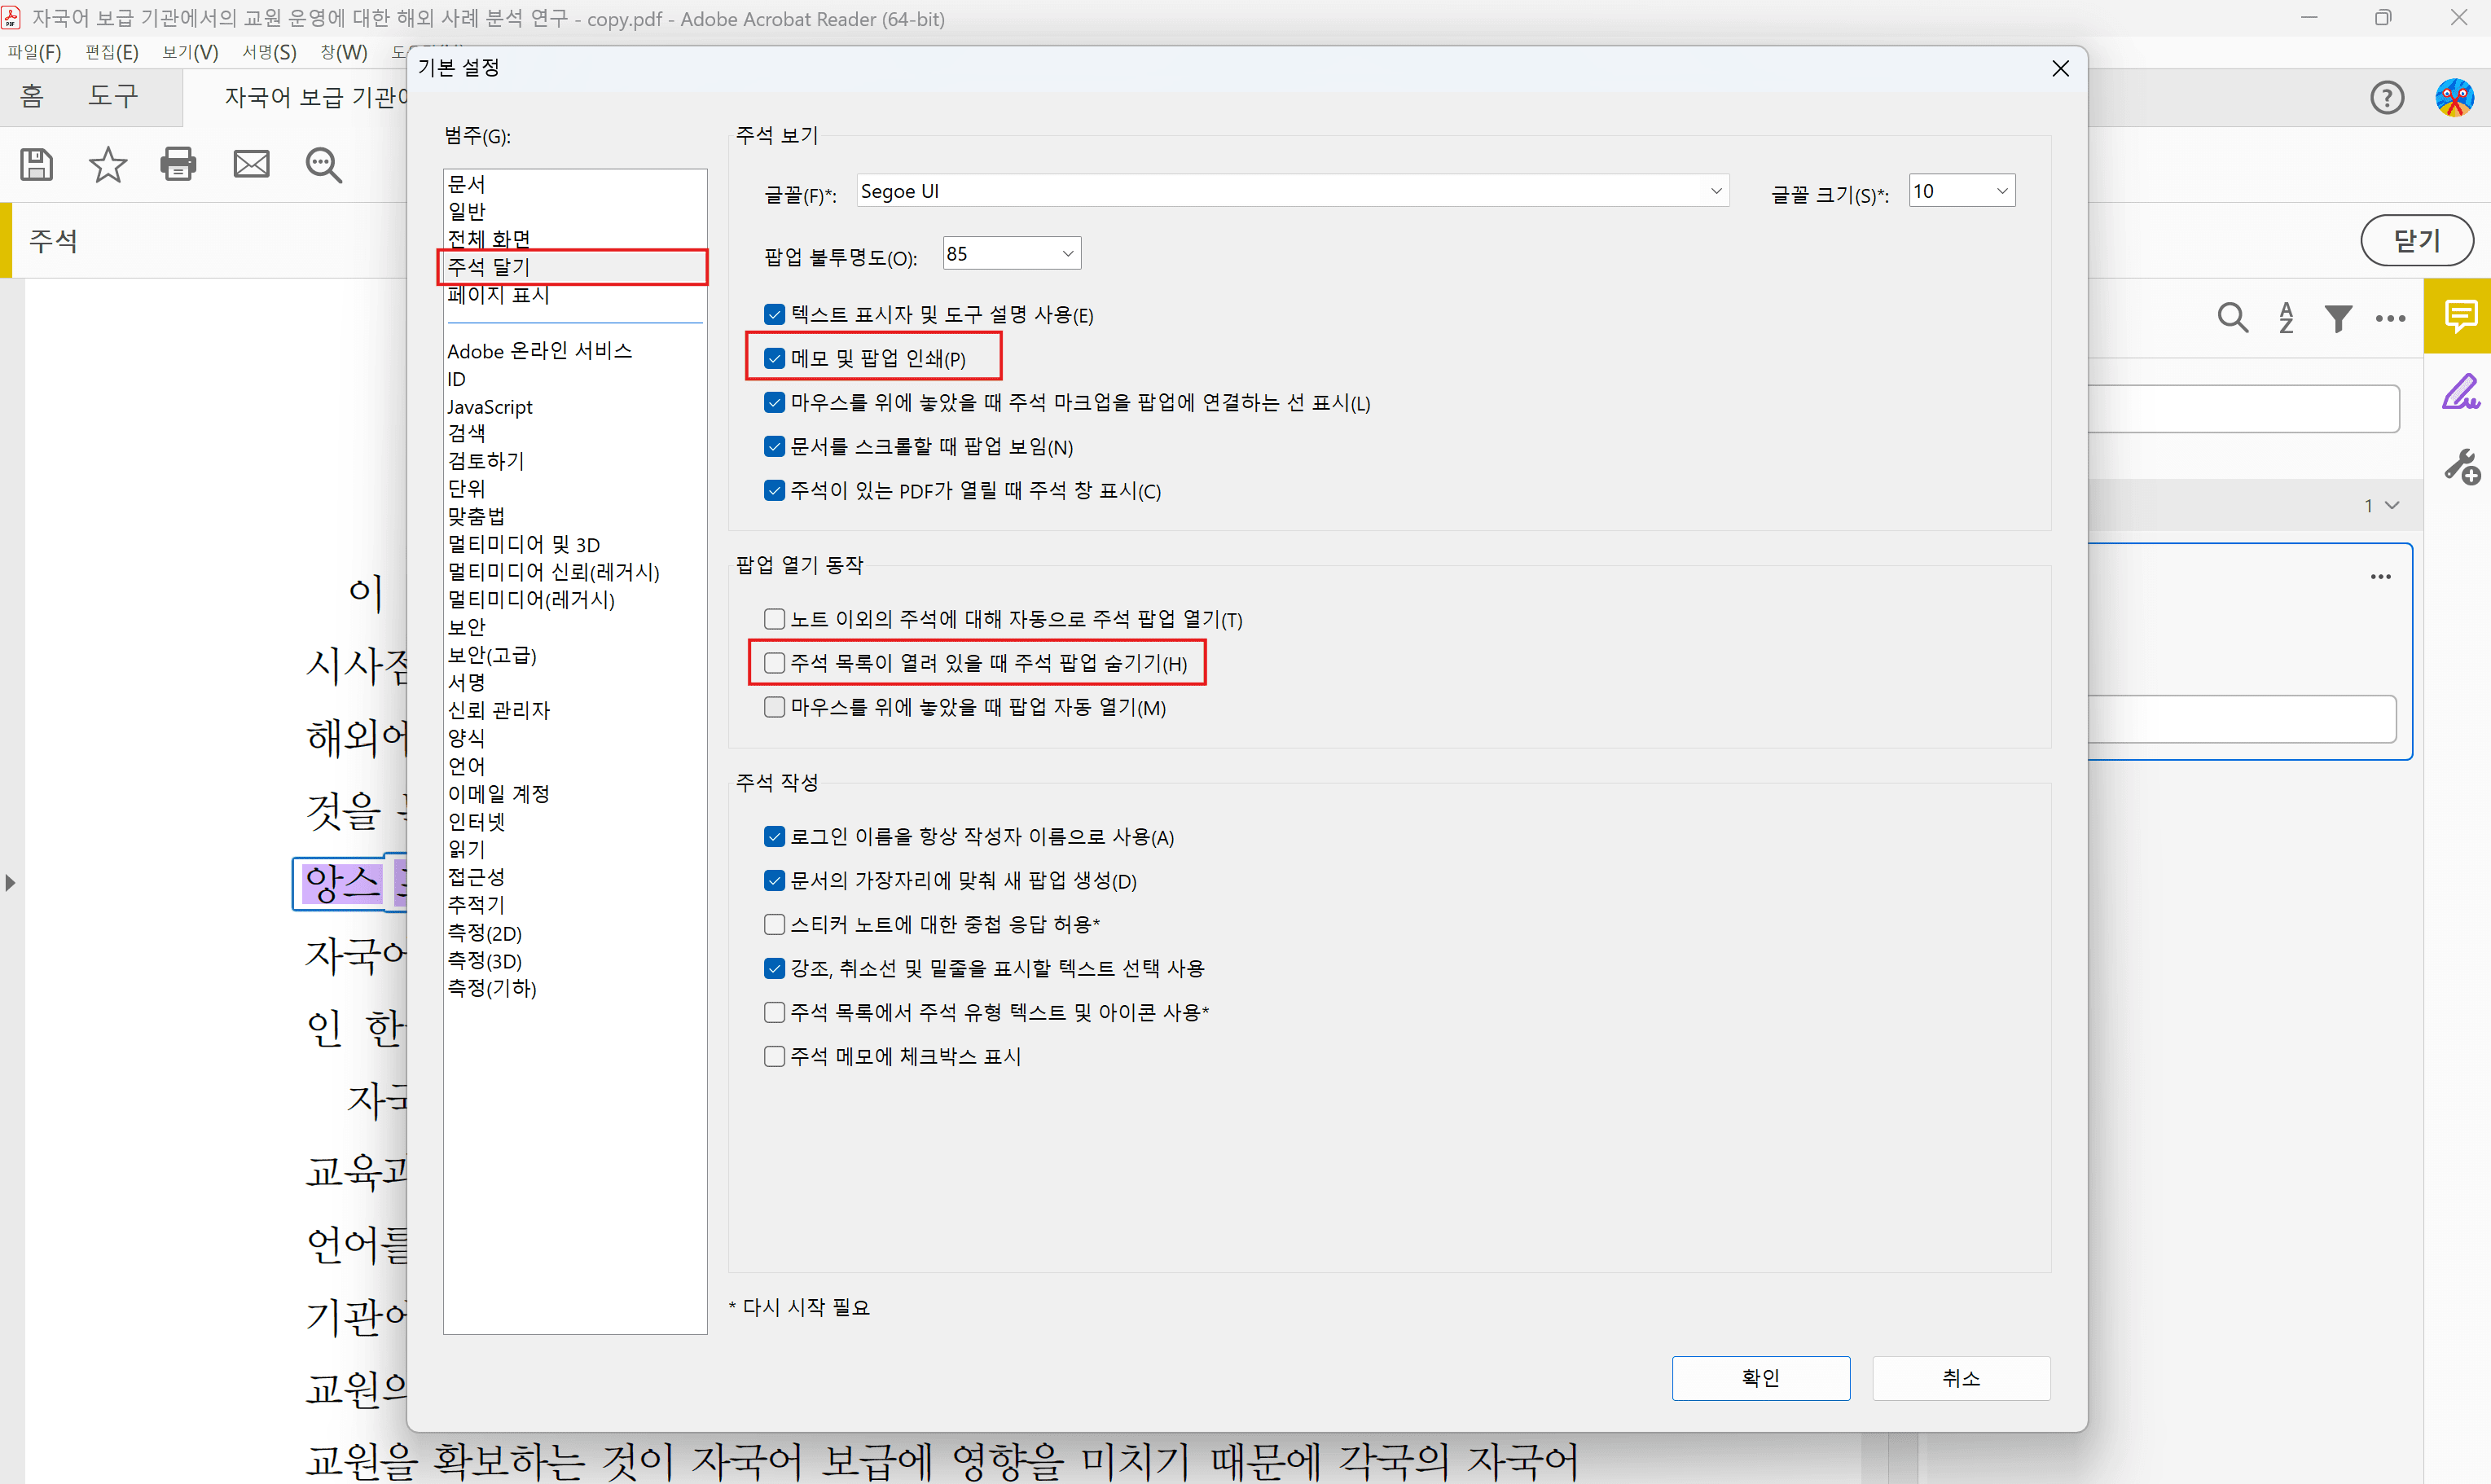
Task: Toggle '강조, 취소선 및 밑줄' text selection checkbox
Action: click(x=774, y=968)
